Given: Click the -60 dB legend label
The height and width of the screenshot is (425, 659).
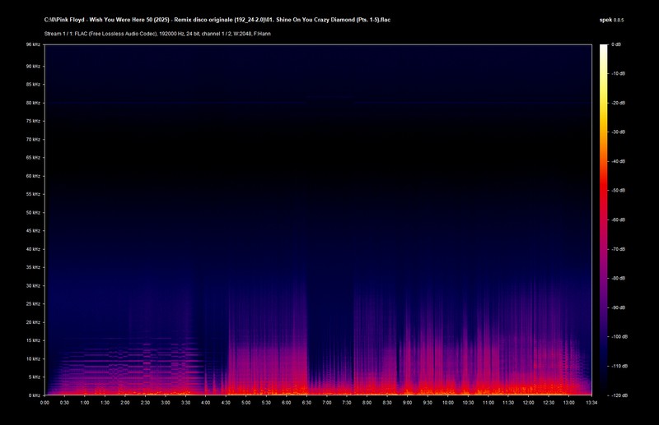Looking at the screenshot, I should point(618,220).
